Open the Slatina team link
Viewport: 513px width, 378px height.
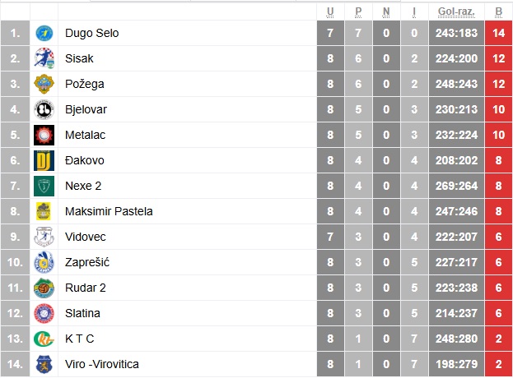pos(82,313)
